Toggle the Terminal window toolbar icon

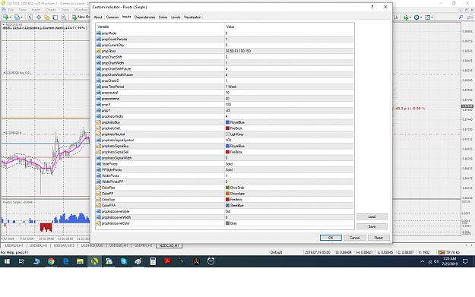point(55,17)
